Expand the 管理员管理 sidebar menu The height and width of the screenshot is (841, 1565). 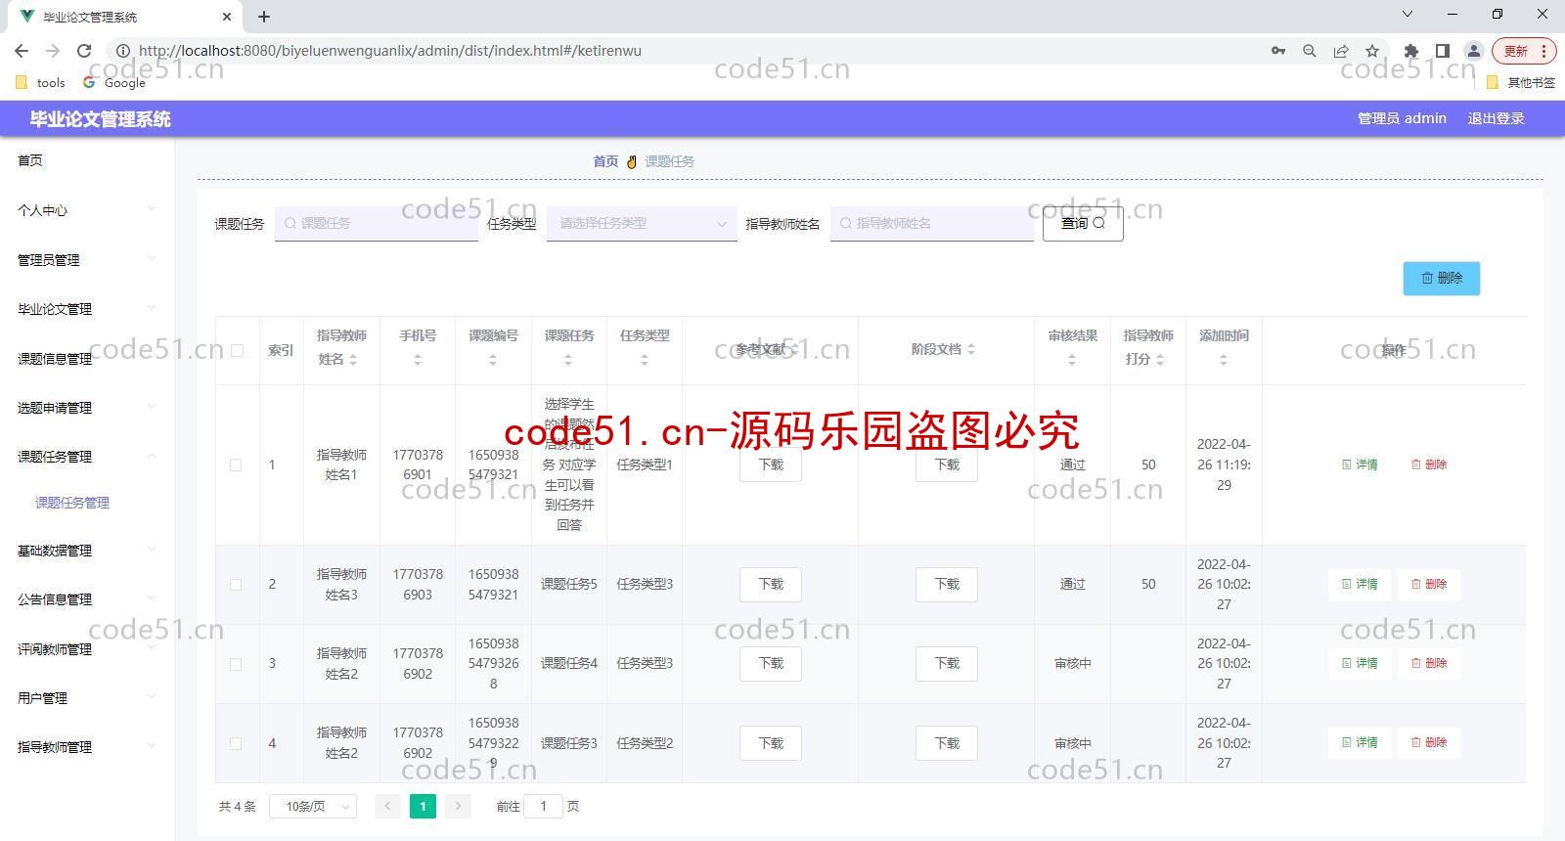pyautogui.click(x=87, y=259)
